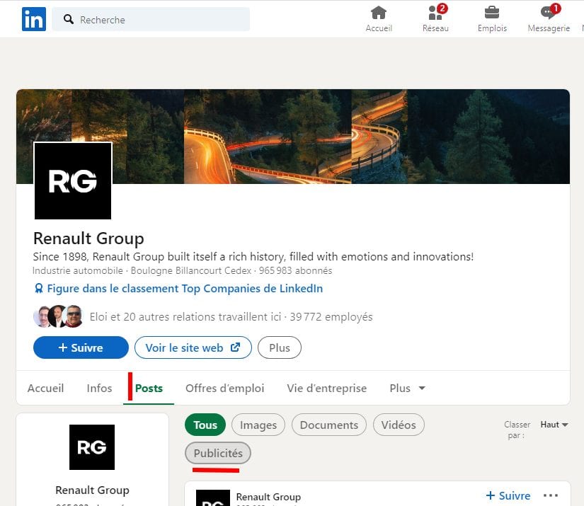Select the Tous filter chip
Viewport: 584px width, 506px height.
205,425
